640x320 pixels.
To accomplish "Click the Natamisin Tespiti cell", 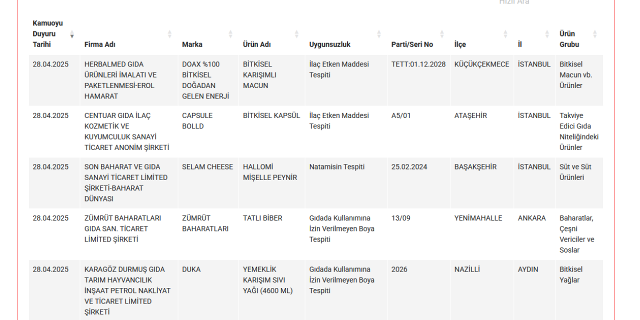I will click(337, 167).
